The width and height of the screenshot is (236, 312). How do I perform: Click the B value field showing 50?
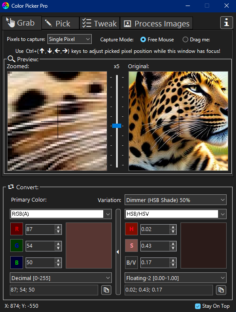pos(40,263)
